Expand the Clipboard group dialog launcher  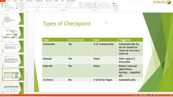click(x=14, y=10)
